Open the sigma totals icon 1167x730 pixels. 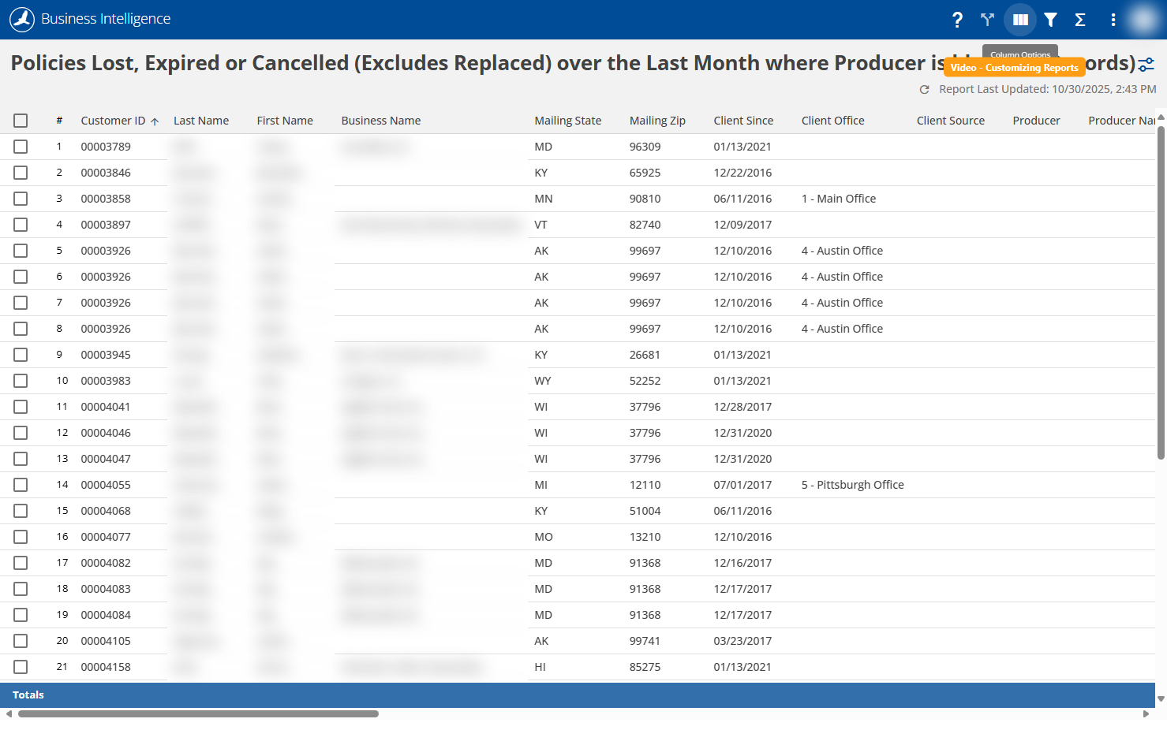1080,20
